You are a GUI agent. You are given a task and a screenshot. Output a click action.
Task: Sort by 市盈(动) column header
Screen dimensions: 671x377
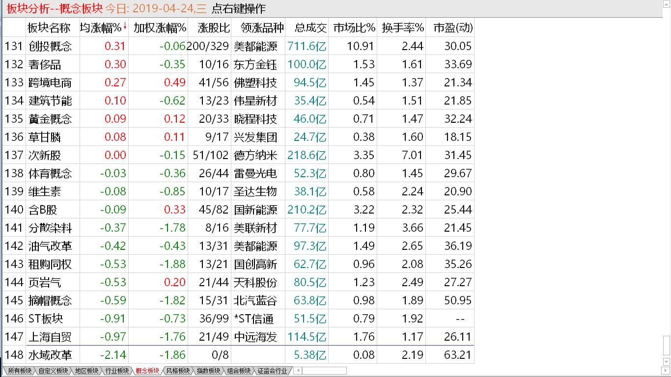point(453,28)
